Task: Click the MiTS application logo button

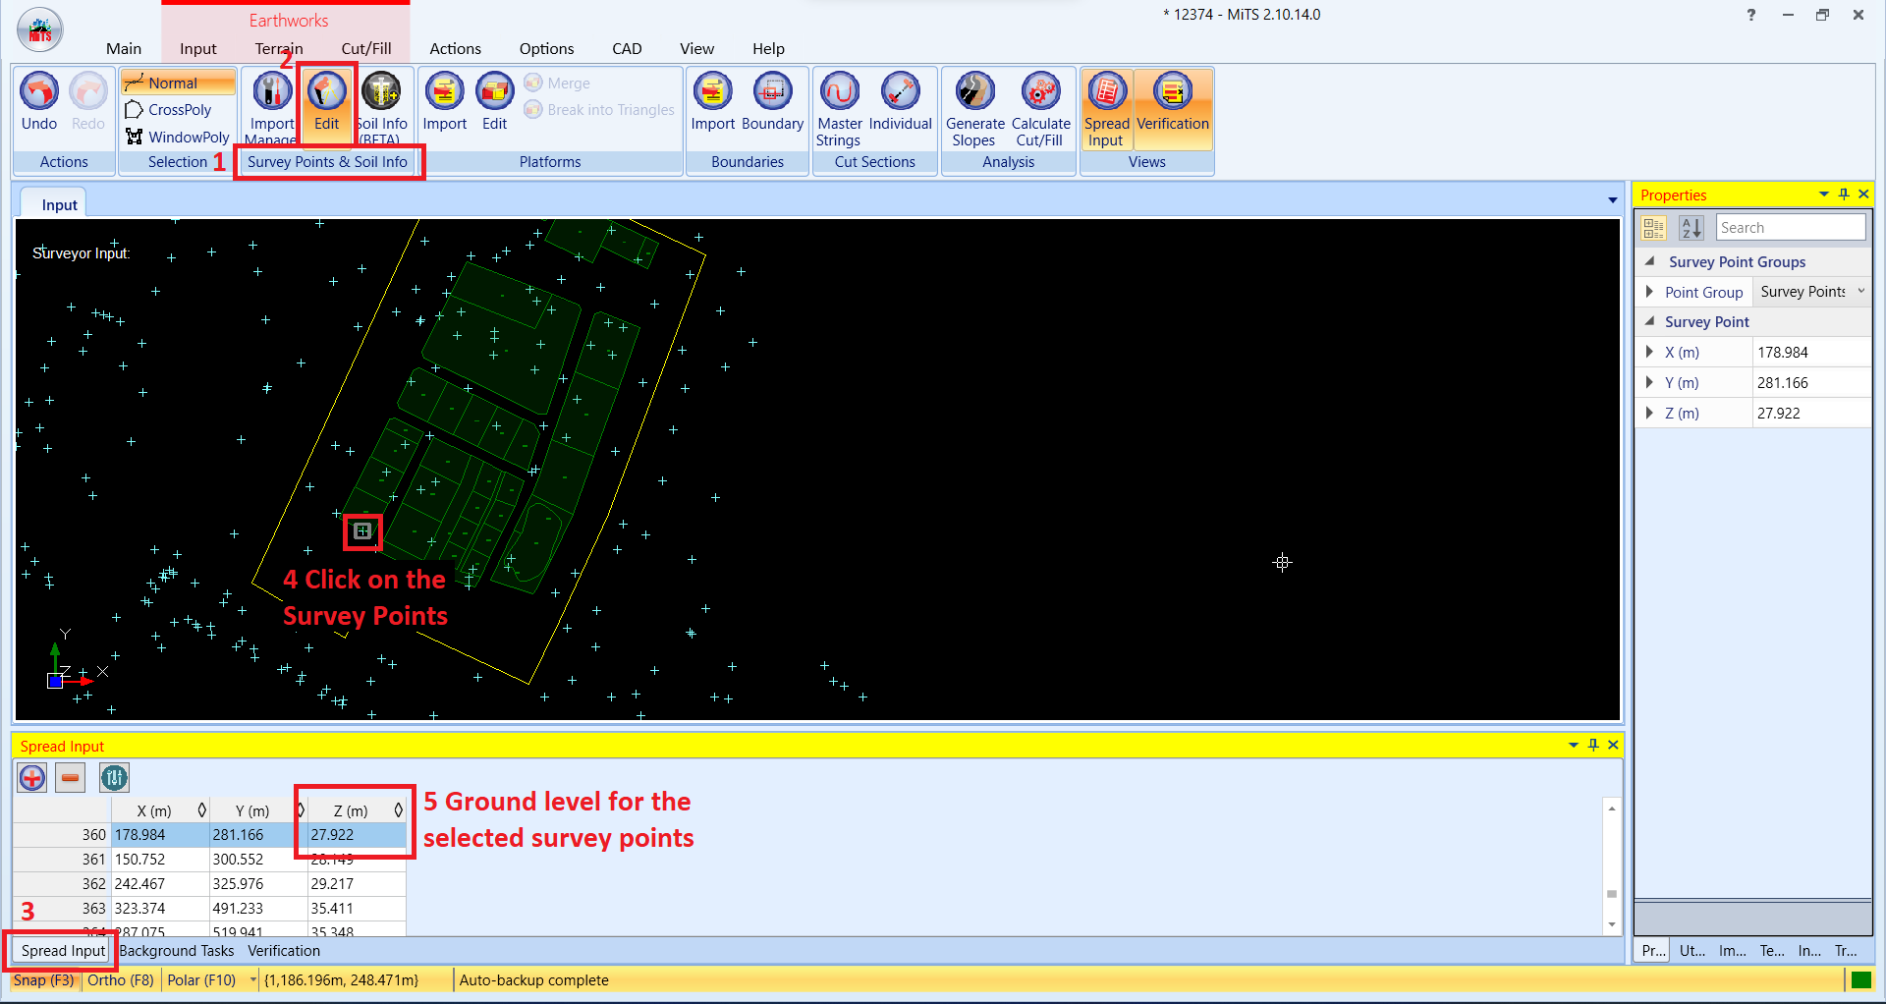Action: (x=40, y=29)
